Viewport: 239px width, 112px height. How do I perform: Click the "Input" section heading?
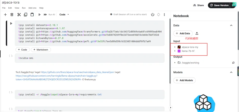point(177,41)
